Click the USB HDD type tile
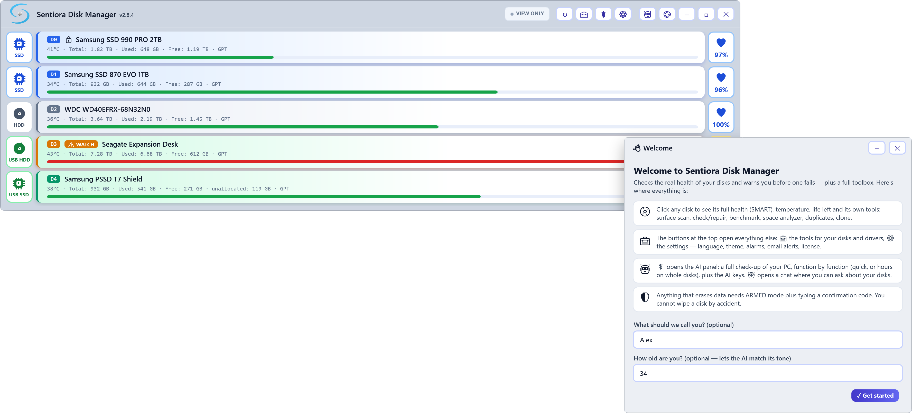Image resolution: width=912 pixels, height=413 pixels. (x=19, y=152)
